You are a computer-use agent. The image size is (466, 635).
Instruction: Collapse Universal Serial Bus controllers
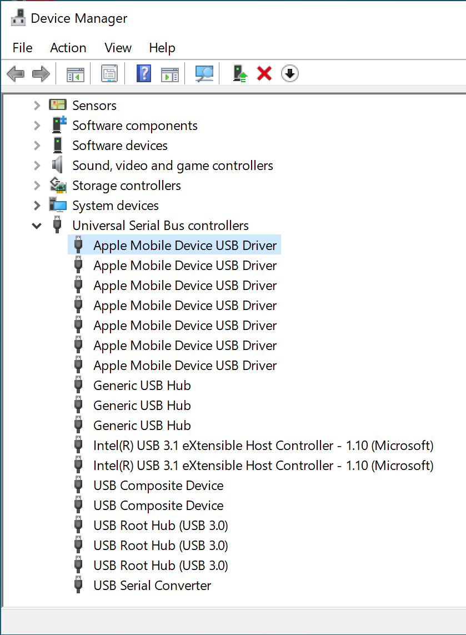pos(37,226)
